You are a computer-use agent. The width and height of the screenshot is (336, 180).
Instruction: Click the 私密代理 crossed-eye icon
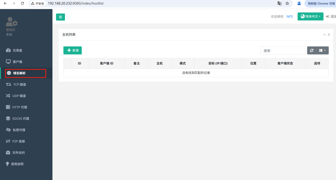point(8,130)
